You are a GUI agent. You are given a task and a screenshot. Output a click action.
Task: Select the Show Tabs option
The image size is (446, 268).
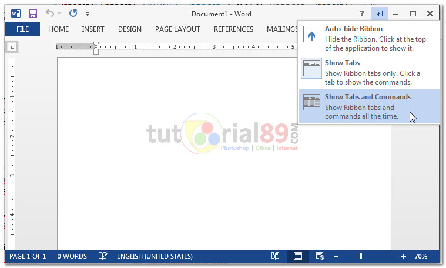(x=368, y=72)
